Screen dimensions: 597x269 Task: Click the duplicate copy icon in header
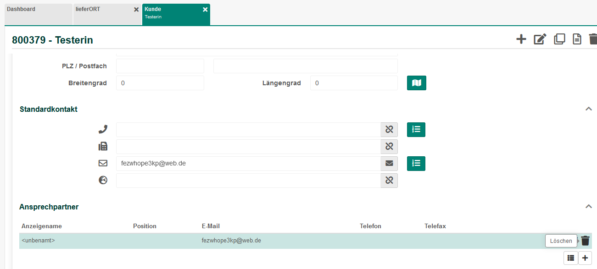point(559,39)
